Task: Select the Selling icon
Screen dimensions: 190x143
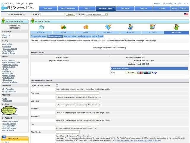Action: click(86, 27)
